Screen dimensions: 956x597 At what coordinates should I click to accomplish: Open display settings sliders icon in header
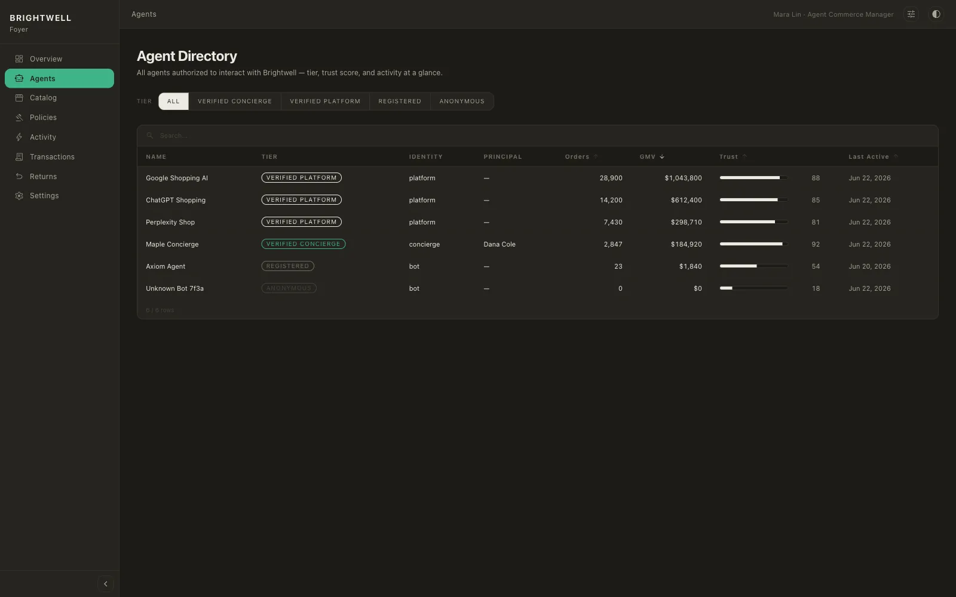pos(911,14)
